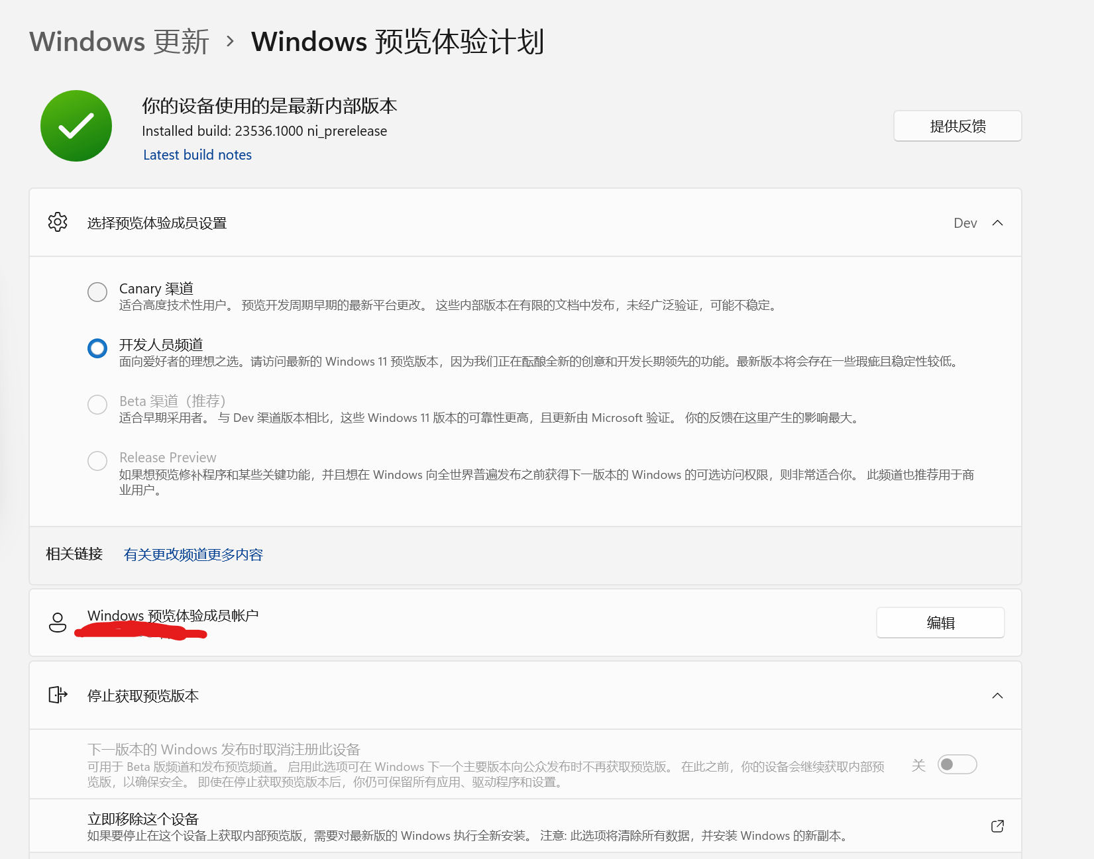Select the Beta 渠道 (推荐) radio button
This screenshot has width=1094, height=859.
pos(97,405)
